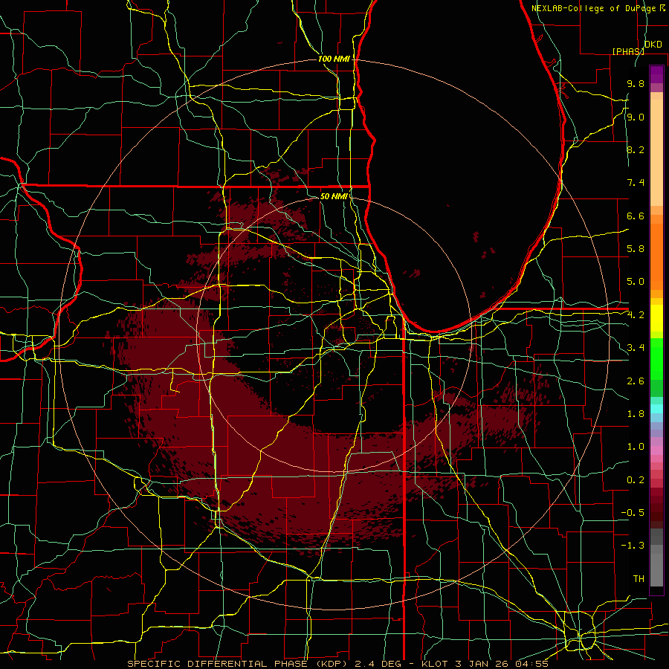Click the -0.5 scale label
Image resolution: width=669 pixels, height=669 pixels.
[633, 513]
